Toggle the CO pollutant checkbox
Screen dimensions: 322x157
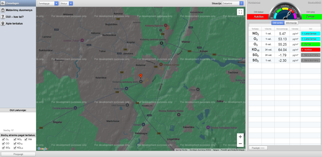(x=3, y=143)
